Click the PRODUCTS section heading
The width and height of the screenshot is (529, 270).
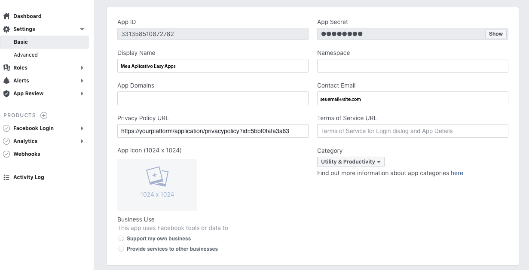[20, 115]
